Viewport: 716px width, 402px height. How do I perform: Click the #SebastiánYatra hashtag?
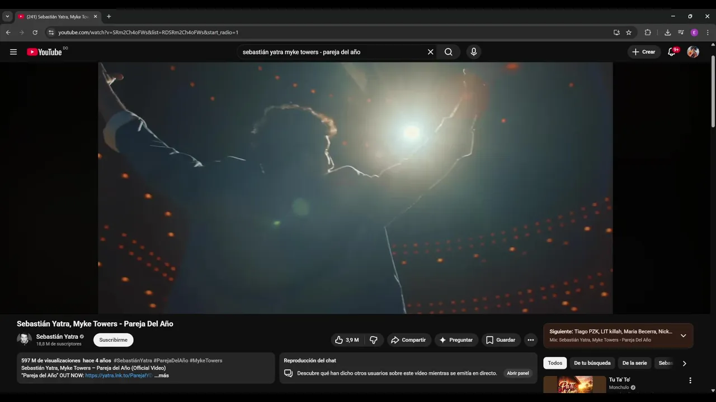(133, 361)
